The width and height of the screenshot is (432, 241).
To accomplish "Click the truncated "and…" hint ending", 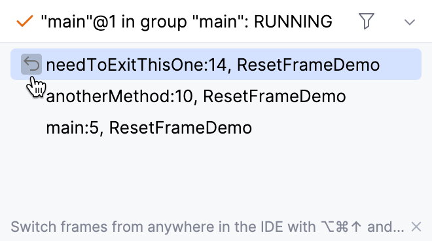I will click(x=386, y=227).
